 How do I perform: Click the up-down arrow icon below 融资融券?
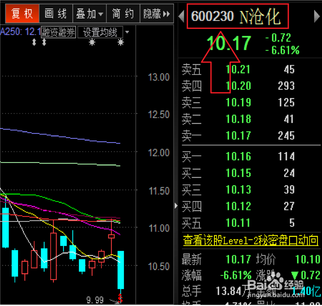coord(43,42)
